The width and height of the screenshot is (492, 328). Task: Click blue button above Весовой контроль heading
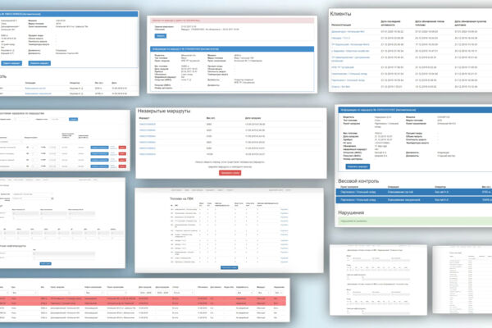[x=358, y=166]
